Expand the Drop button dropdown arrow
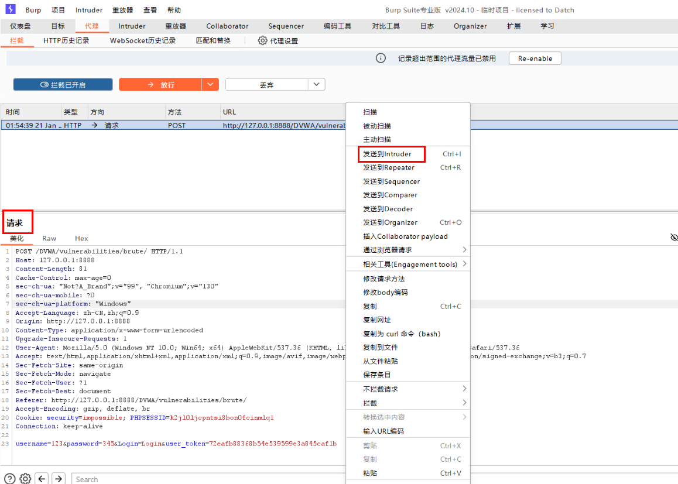 click(317, 84)
